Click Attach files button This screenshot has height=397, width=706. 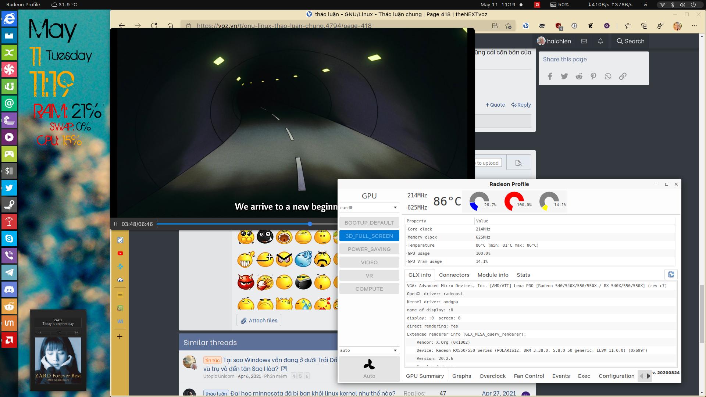coord(259,321)
